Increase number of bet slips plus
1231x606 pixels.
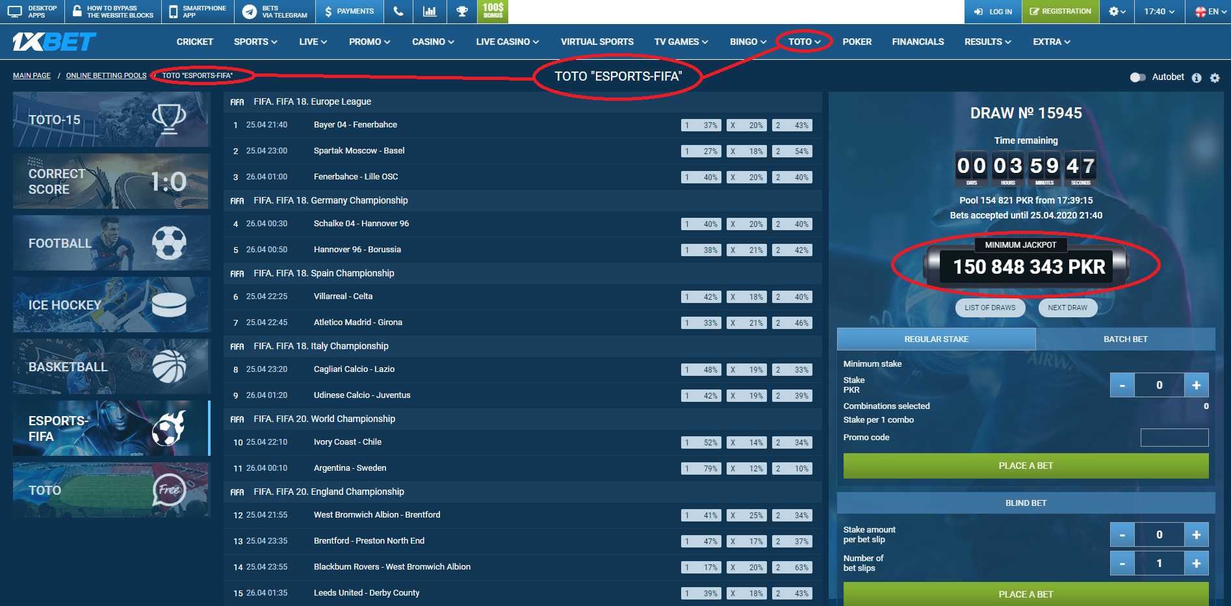1196,563
